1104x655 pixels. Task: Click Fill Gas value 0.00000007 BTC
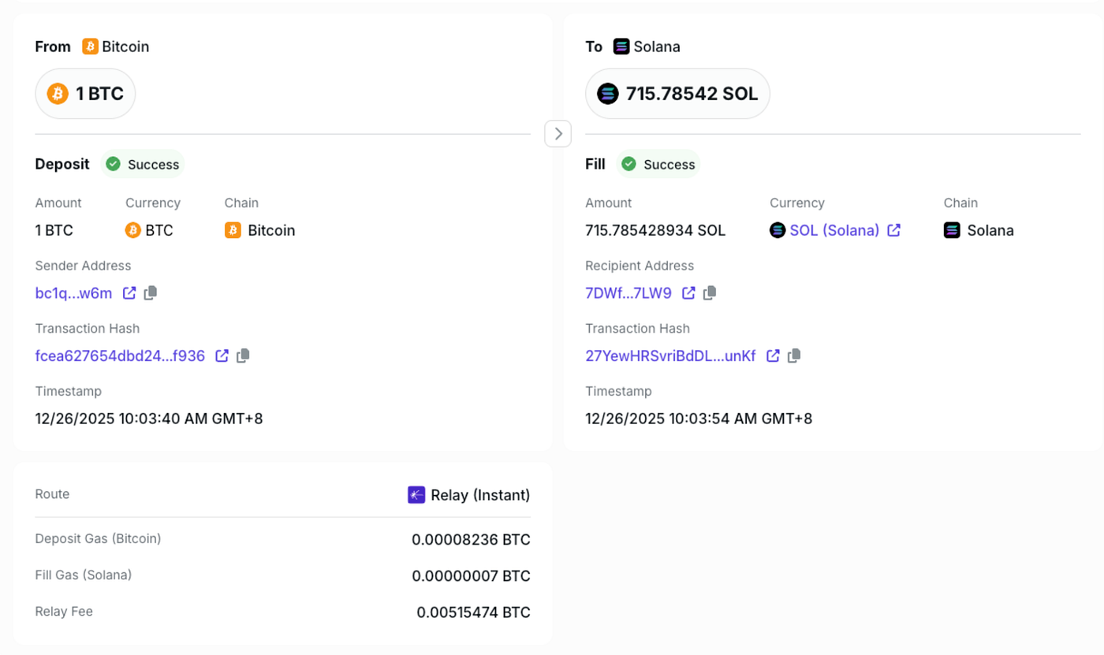(x=472, y=576)
